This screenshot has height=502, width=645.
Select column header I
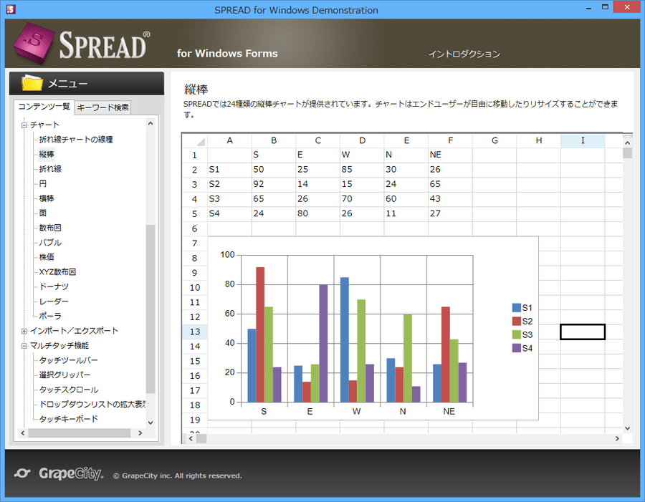coord(583,140)
